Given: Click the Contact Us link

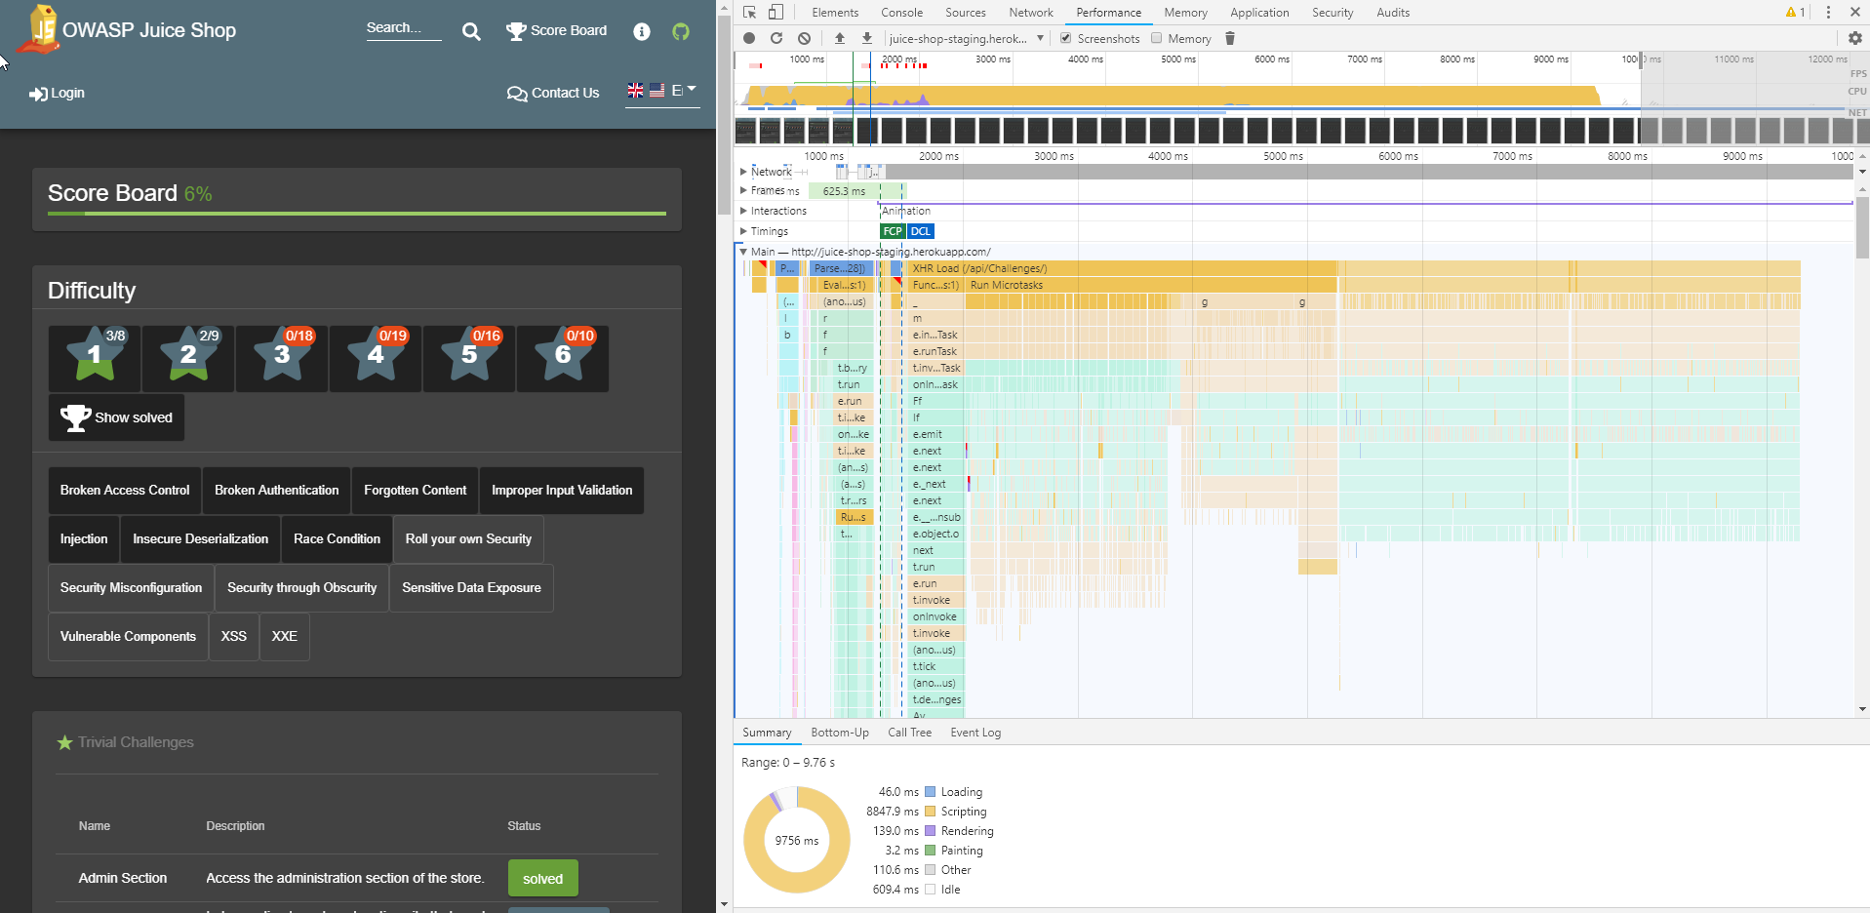Looking at the screenshot, I should tap(553, 93).
